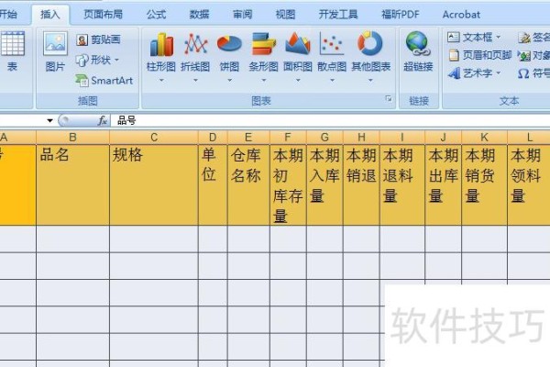Viewport: 550px width, 367px height.
Task: Switch to the 开始 tab
Action: pos(8,15)
